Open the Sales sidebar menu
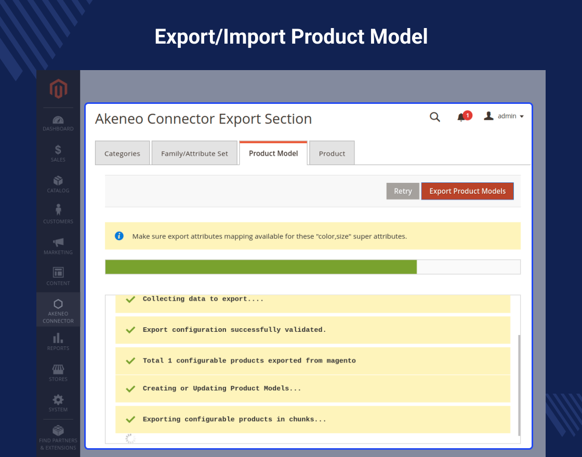582x457 pixels. tap(58, 154)
